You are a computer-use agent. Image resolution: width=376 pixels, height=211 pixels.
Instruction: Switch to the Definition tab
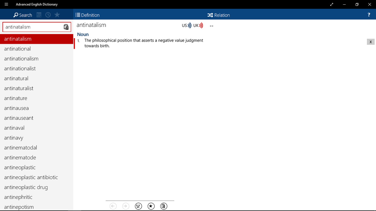click(x=87, y=15)
